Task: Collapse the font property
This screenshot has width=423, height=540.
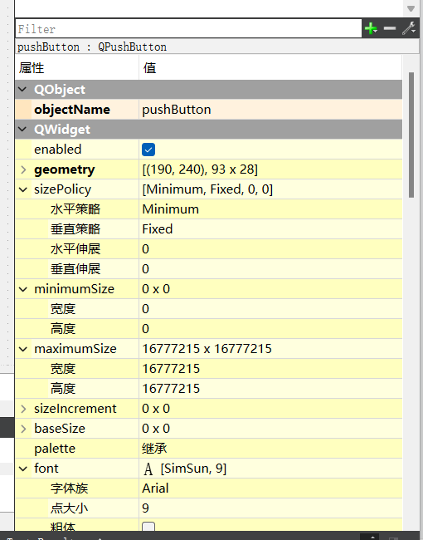Action: [x=23, y=469]
